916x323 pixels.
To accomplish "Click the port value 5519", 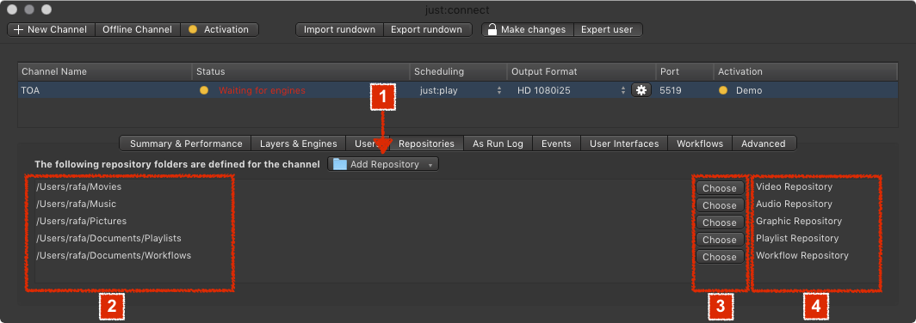I will click(670, 90).
